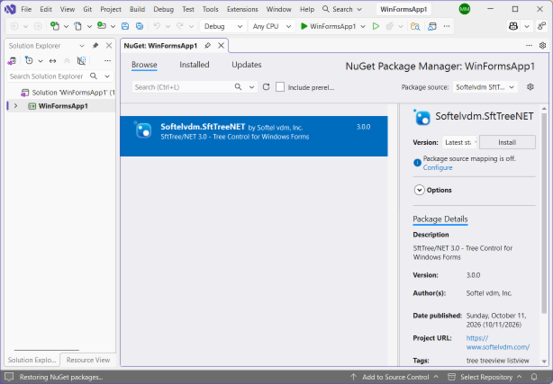Click the Package Details heading
Screen dimensions: 553x384
440,219
